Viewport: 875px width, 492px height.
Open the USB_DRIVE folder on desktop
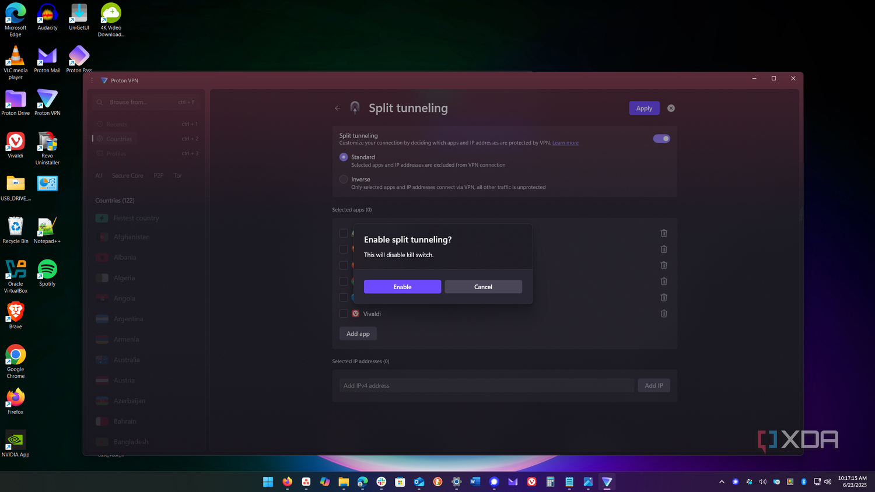coord(16,187)
